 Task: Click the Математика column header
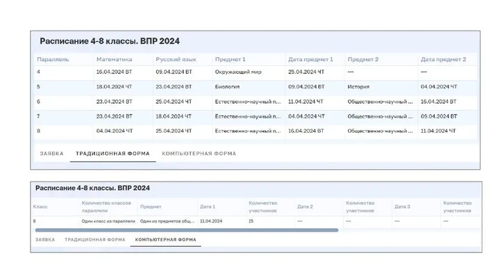click(114, 59)
